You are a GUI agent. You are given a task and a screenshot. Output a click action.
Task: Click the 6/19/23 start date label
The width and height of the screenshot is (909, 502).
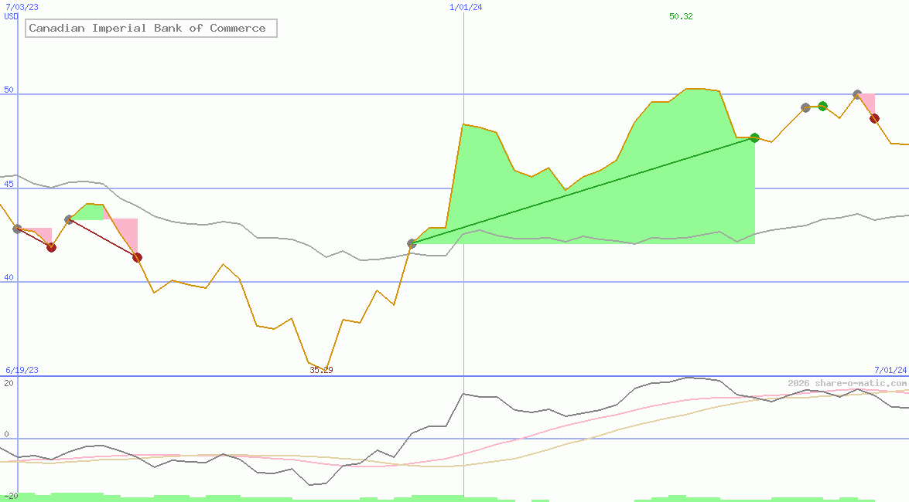point(22,370)
